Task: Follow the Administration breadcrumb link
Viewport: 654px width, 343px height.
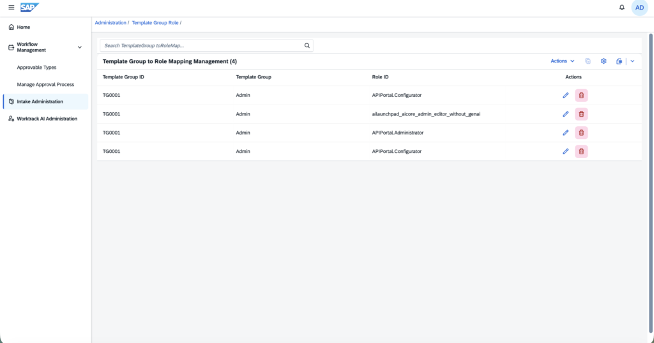Action: (x=110, y=23)
